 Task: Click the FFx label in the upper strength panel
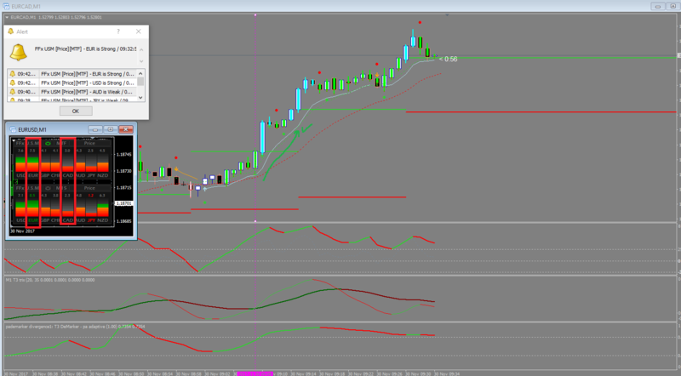[20, 143]
